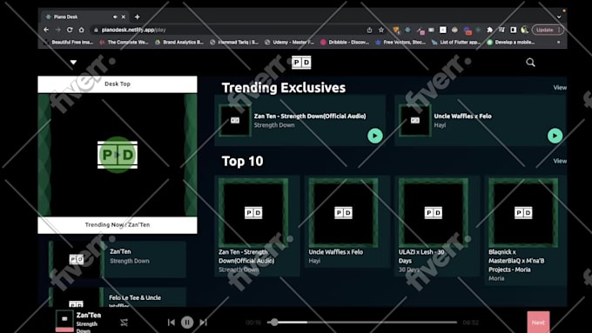Open the search magnifier in Piano Desk header

click(530, 63)
